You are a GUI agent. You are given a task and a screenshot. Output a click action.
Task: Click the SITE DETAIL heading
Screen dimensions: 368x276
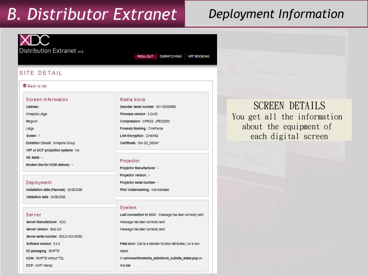41,73
